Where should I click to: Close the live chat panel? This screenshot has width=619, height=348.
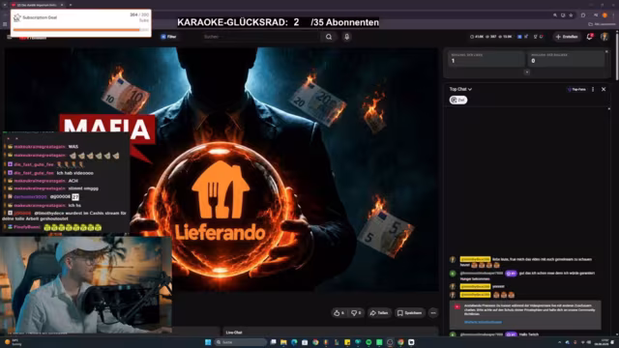(x=604, y=90)
